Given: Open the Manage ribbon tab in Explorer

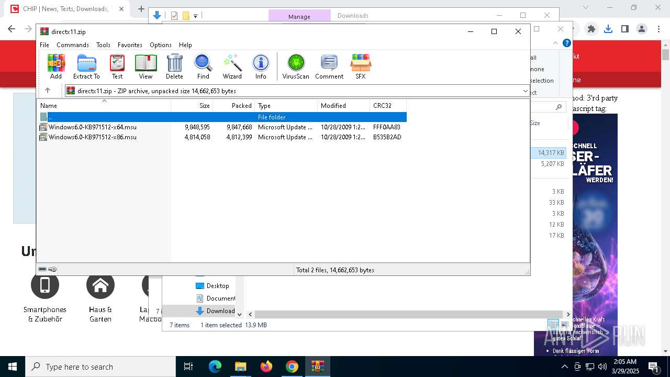Looking at the screenshot, I should tap(299, 16).
